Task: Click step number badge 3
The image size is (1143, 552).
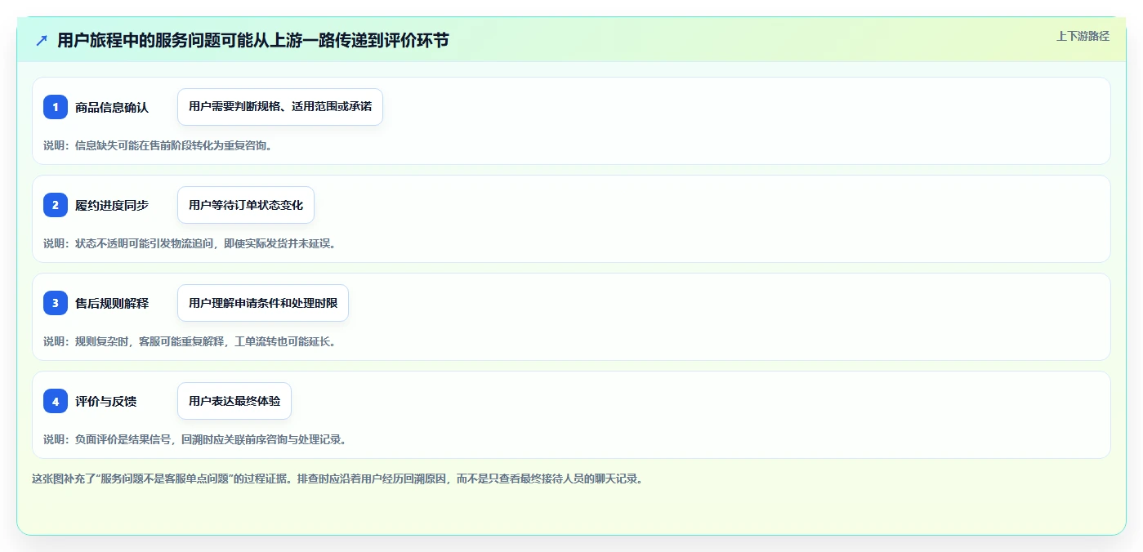Action: [x=56, y=303]
